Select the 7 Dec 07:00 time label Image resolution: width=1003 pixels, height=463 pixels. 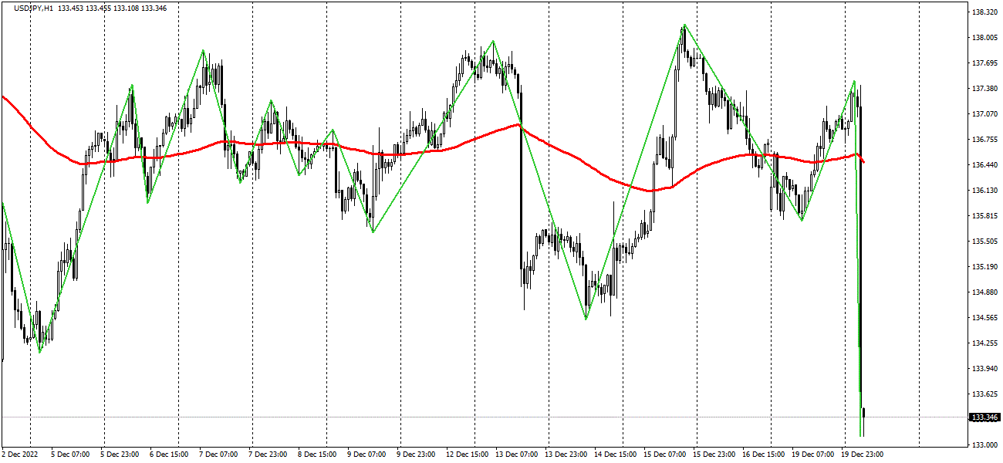[219, 455]
